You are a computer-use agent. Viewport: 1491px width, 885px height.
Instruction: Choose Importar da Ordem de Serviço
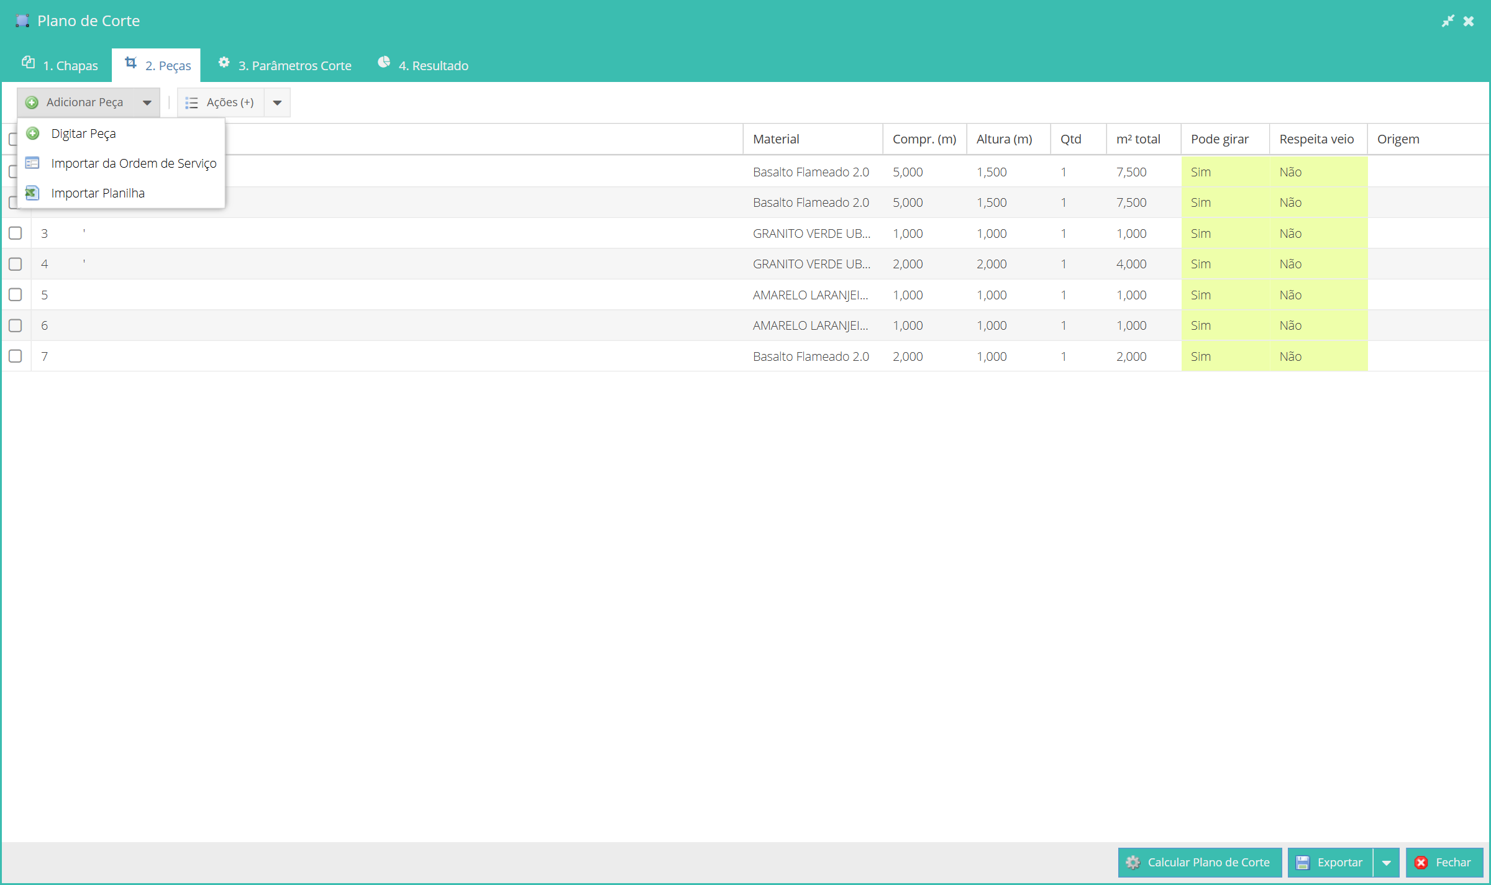point(121,163)
